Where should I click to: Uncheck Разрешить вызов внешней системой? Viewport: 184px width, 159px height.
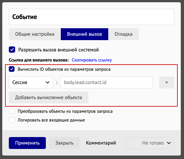[x=12, y=50]
